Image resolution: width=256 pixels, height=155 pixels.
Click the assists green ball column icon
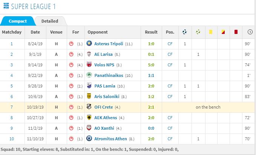click(198, 32)
